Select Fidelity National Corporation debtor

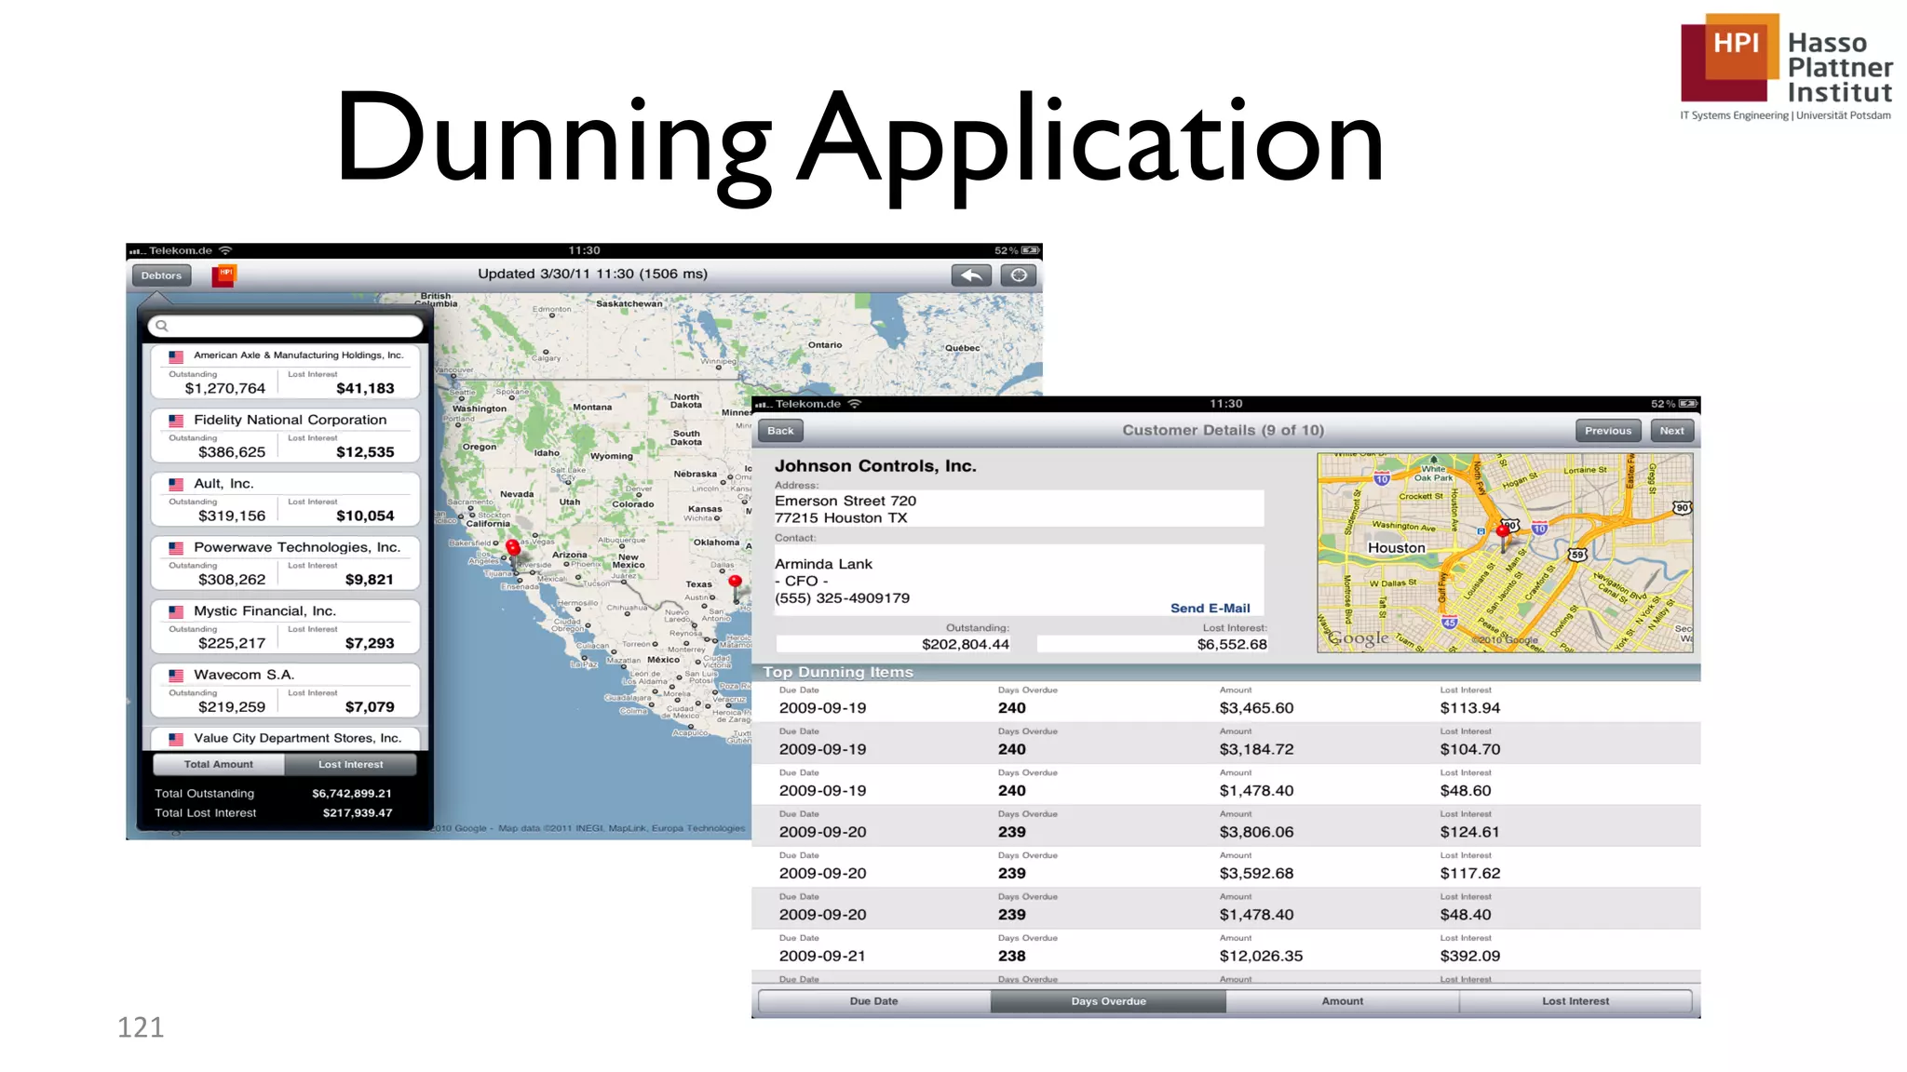(286, 436)
